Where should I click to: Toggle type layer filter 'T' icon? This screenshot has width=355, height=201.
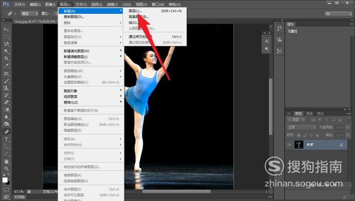pos(326,120)
